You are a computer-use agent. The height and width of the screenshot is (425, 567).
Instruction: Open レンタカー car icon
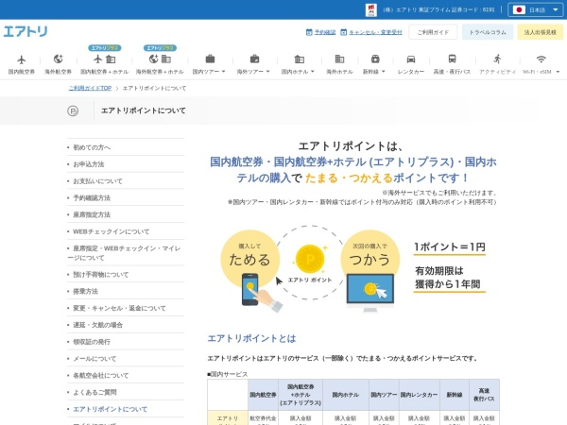(x=411, y=59)
